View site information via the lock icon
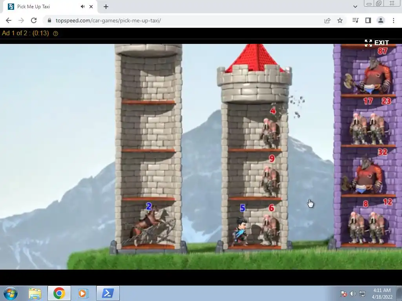The width and height of the screenshot is (402, 301). coord(49,20)
